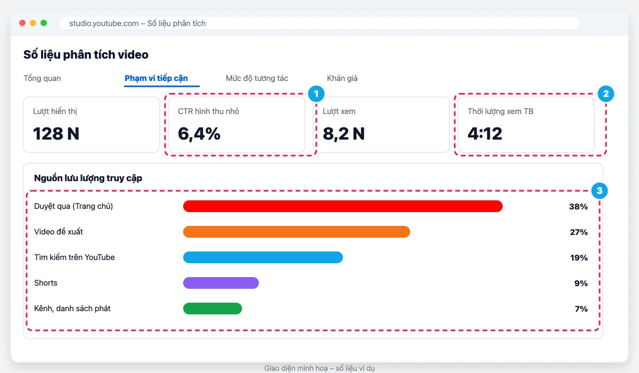
Task: Click the "Nguồn lưu lượng truy cập" heading
Action: click(x=88, y=178)
